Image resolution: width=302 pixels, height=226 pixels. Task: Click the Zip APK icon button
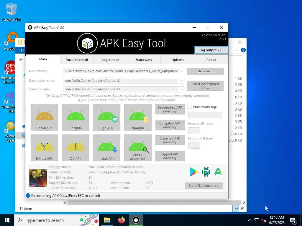(x=75, y=148)
